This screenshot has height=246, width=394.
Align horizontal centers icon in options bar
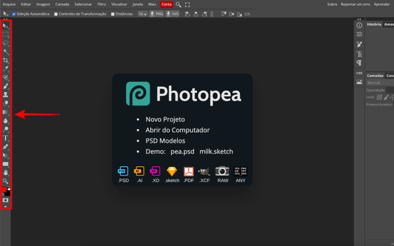tap(196, 14)
